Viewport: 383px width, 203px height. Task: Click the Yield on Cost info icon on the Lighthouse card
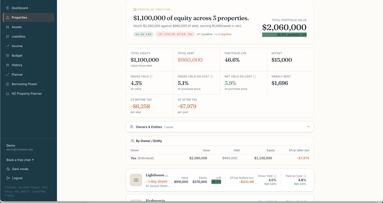point(305,176)
